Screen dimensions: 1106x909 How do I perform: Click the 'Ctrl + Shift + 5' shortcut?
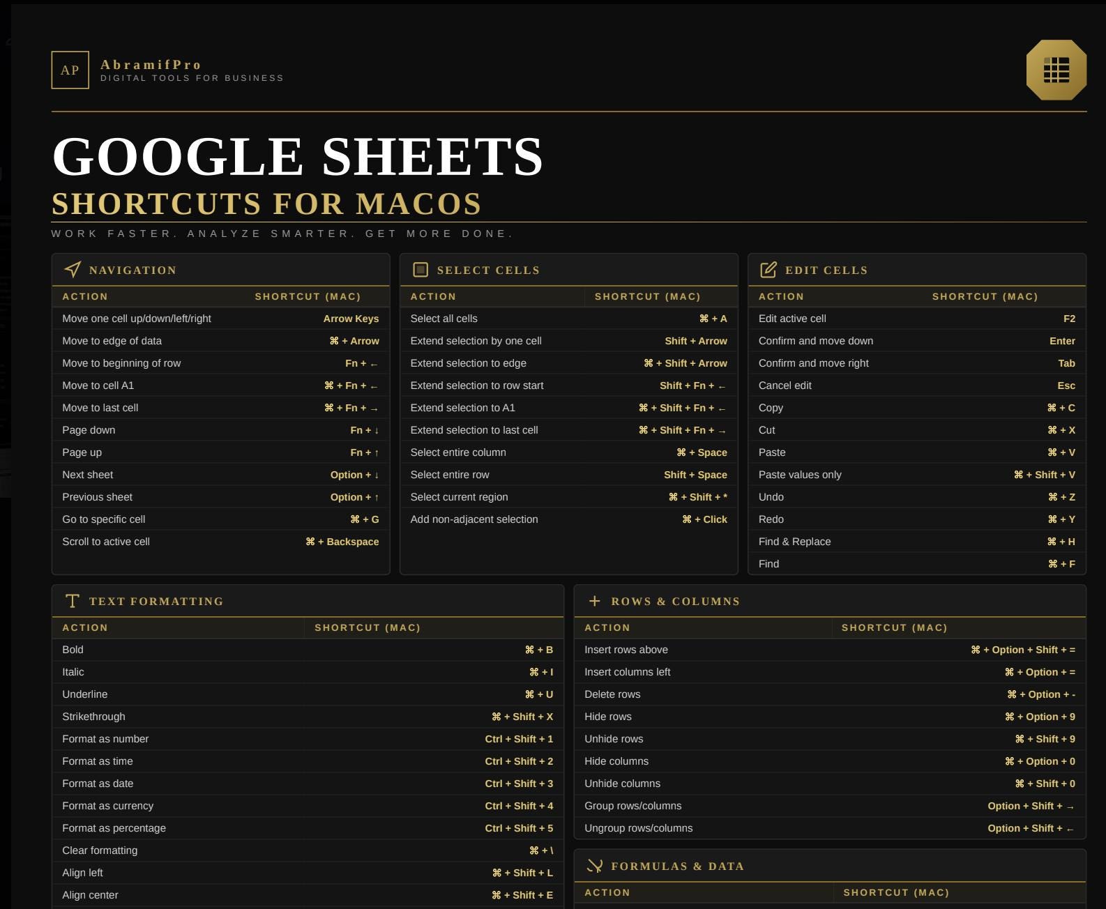point(519,828)
